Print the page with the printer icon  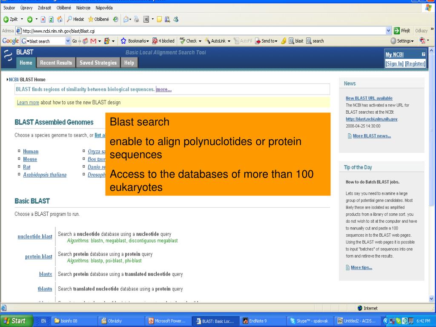[136, 19]
